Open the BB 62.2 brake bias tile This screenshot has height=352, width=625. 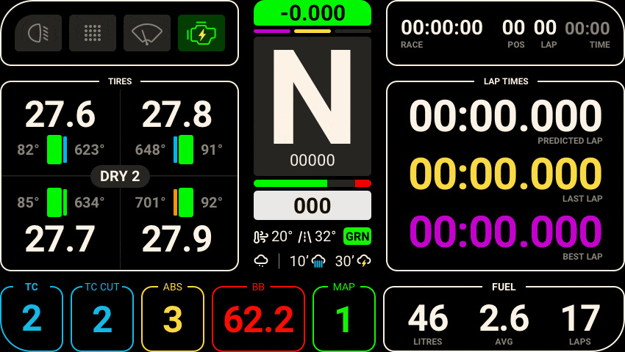point(258,318)
